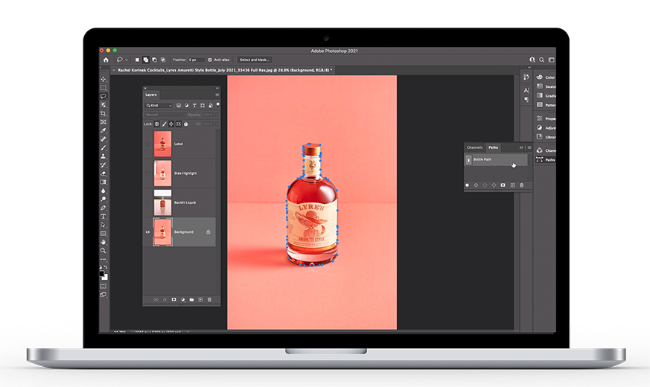This screenshot has width=650, height=387.
Task: Toggle lock position
Action: (171, 124)
